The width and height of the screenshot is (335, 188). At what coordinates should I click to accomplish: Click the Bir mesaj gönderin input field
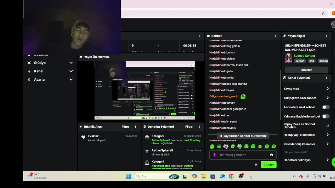point(243,155)
